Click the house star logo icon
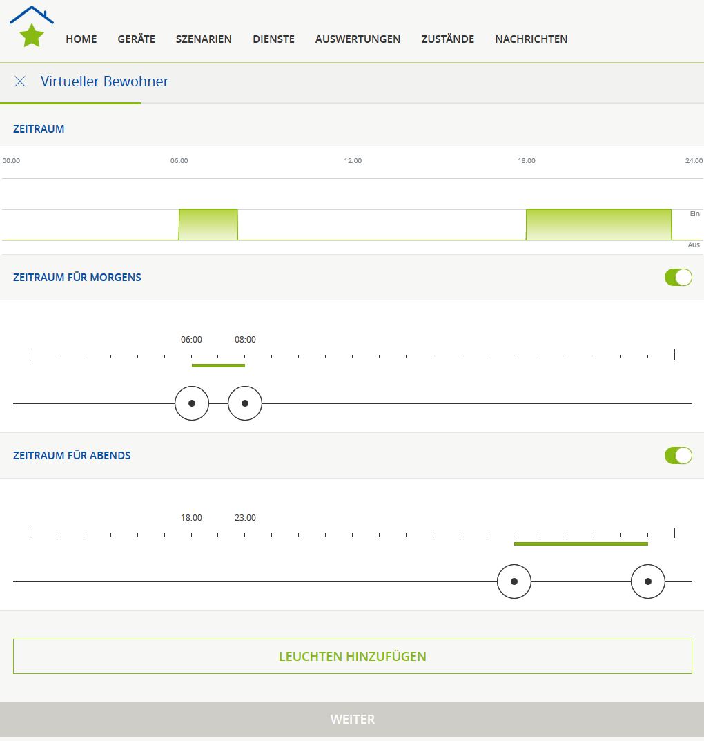Image resolution: width=704 pixels, height=741 pixels. 32,28
